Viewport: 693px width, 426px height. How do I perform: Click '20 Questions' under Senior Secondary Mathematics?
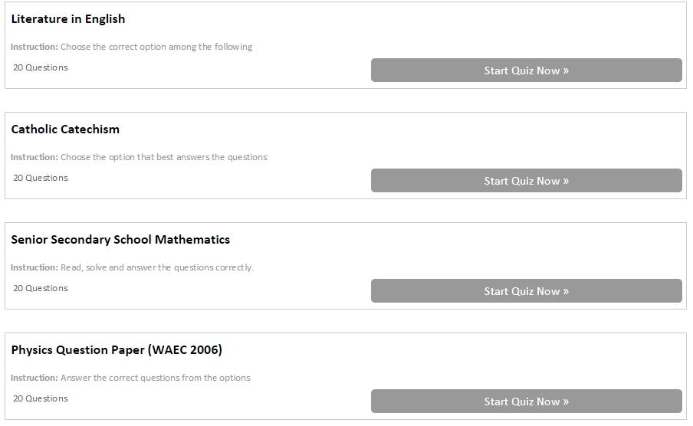coord(41,288)
